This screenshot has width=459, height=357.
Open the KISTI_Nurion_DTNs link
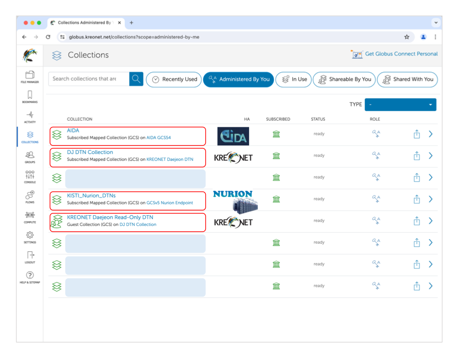pyautogui.click(x=91, y=196)
